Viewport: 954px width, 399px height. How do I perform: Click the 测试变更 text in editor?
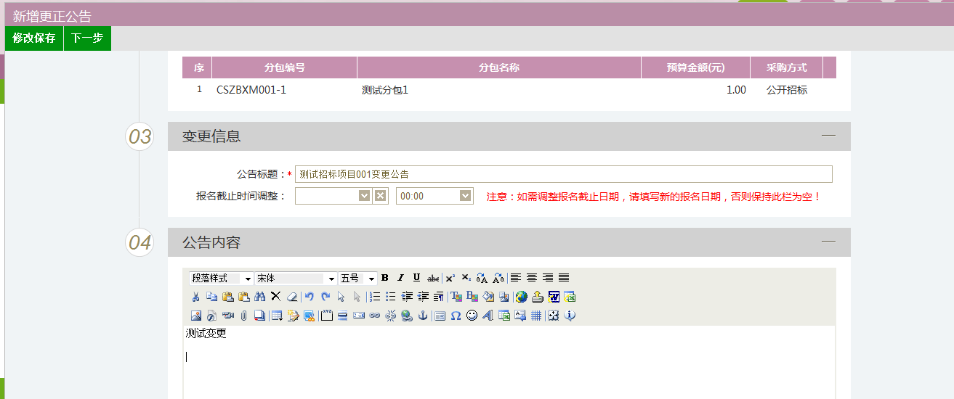click(206, 334)
